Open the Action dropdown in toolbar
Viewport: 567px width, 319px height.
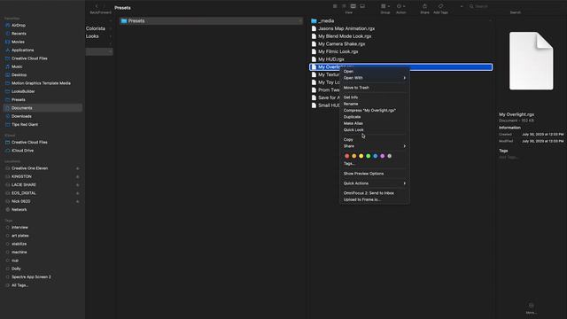pos(400,6)
